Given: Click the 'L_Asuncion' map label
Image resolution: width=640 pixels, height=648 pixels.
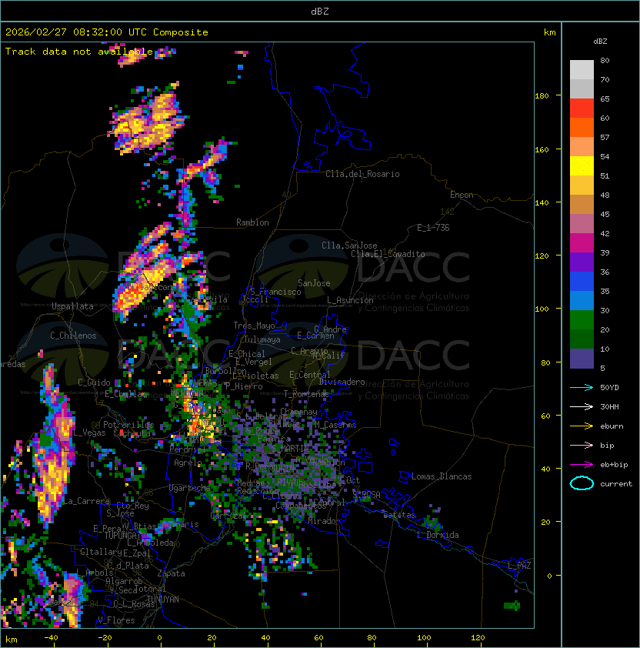Looking at the screenshot, I should tap(350, 300).
